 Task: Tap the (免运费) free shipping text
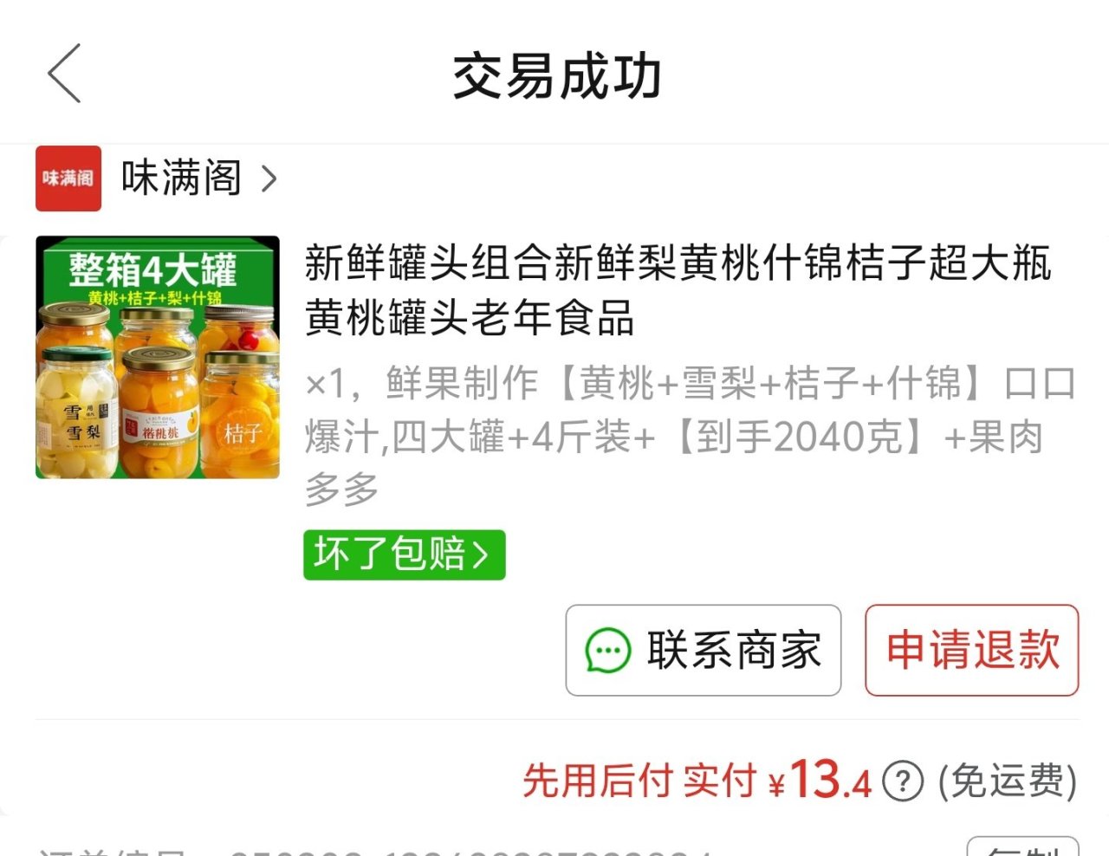[1008, 781]
